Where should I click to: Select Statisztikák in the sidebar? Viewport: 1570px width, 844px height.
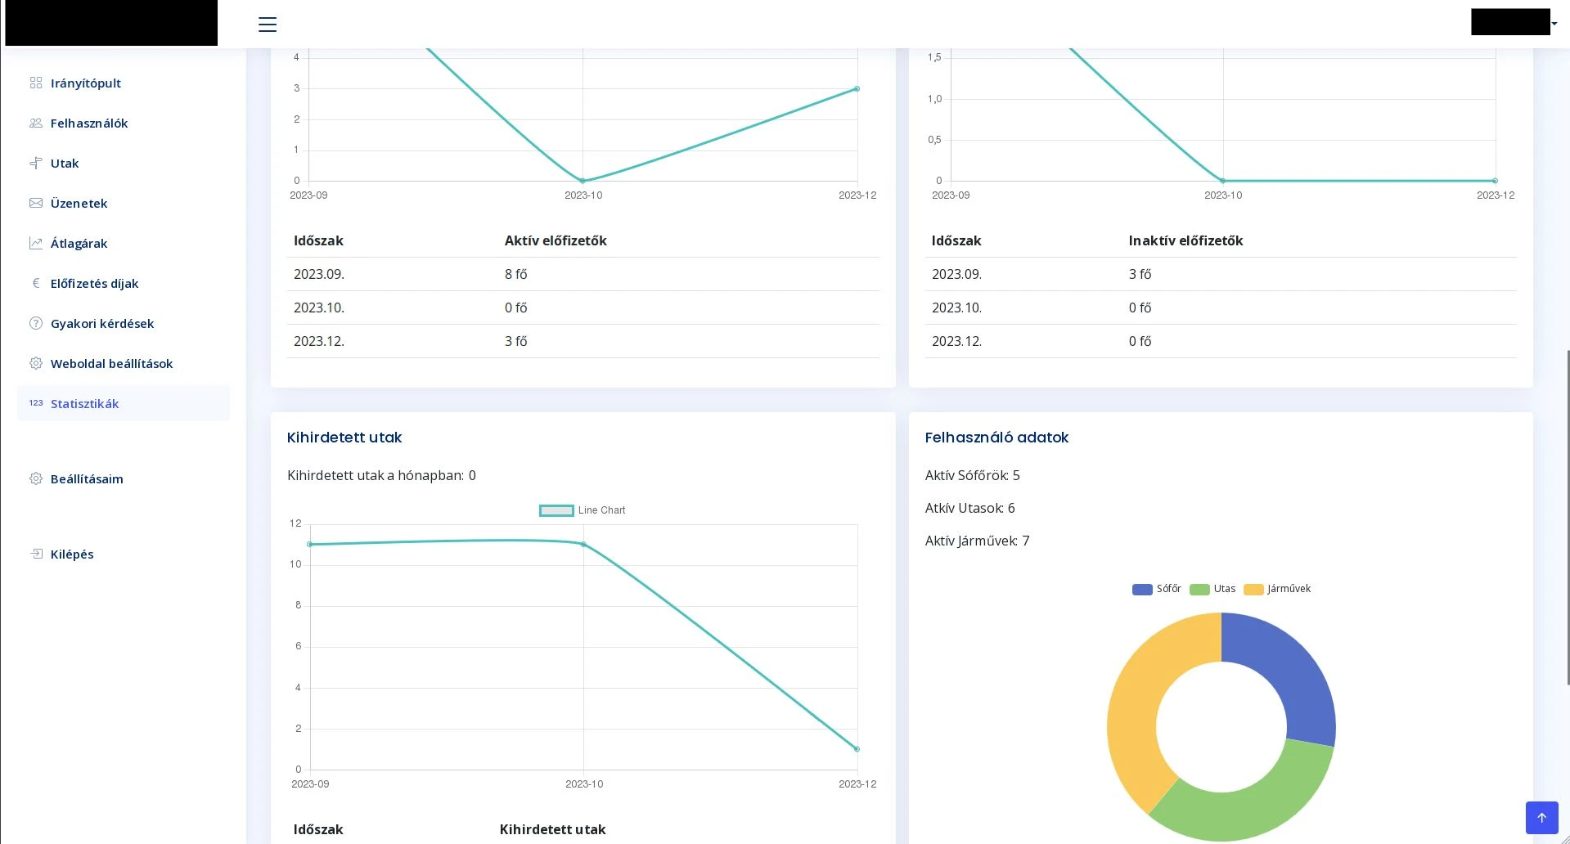click(84, 403)
